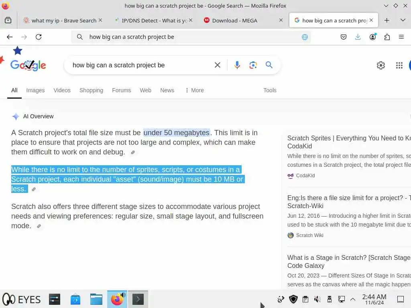Toggle the muted volume tray icon

pos(317,299)
